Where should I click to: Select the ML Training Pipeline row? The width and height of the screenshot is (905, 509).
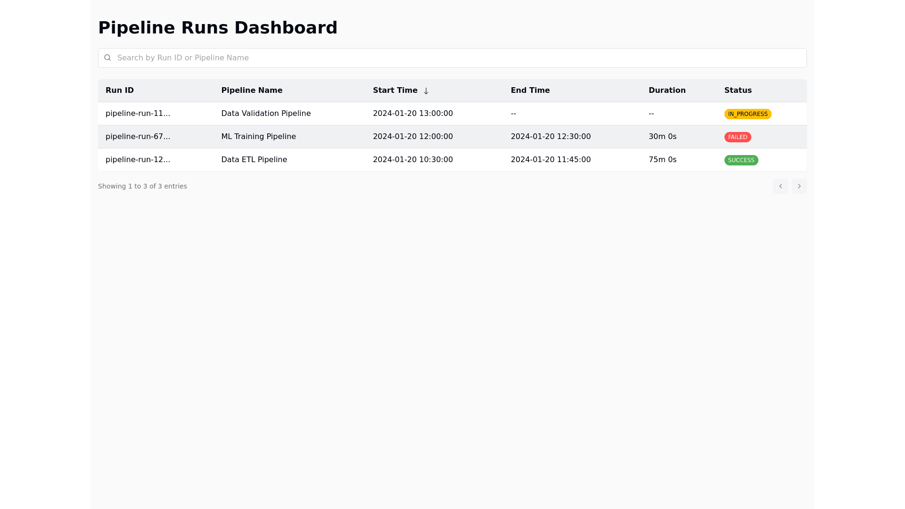tap(258, 137)
